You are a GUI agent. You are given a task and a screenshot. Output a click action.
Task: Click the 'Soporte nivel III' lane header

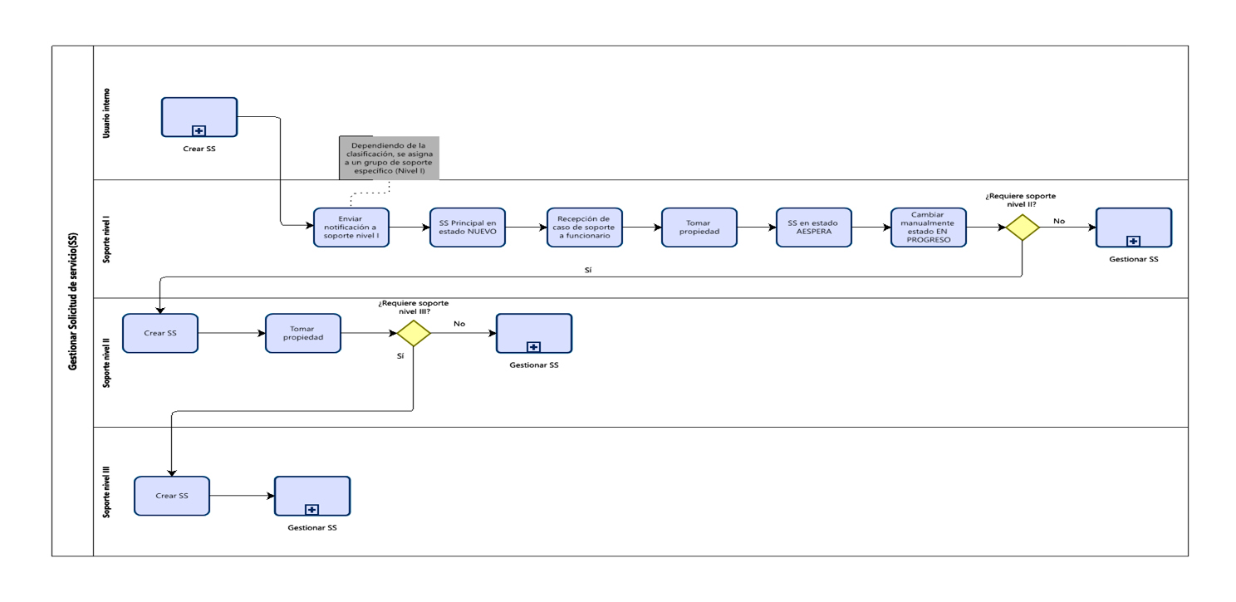[x=106, y=492]
